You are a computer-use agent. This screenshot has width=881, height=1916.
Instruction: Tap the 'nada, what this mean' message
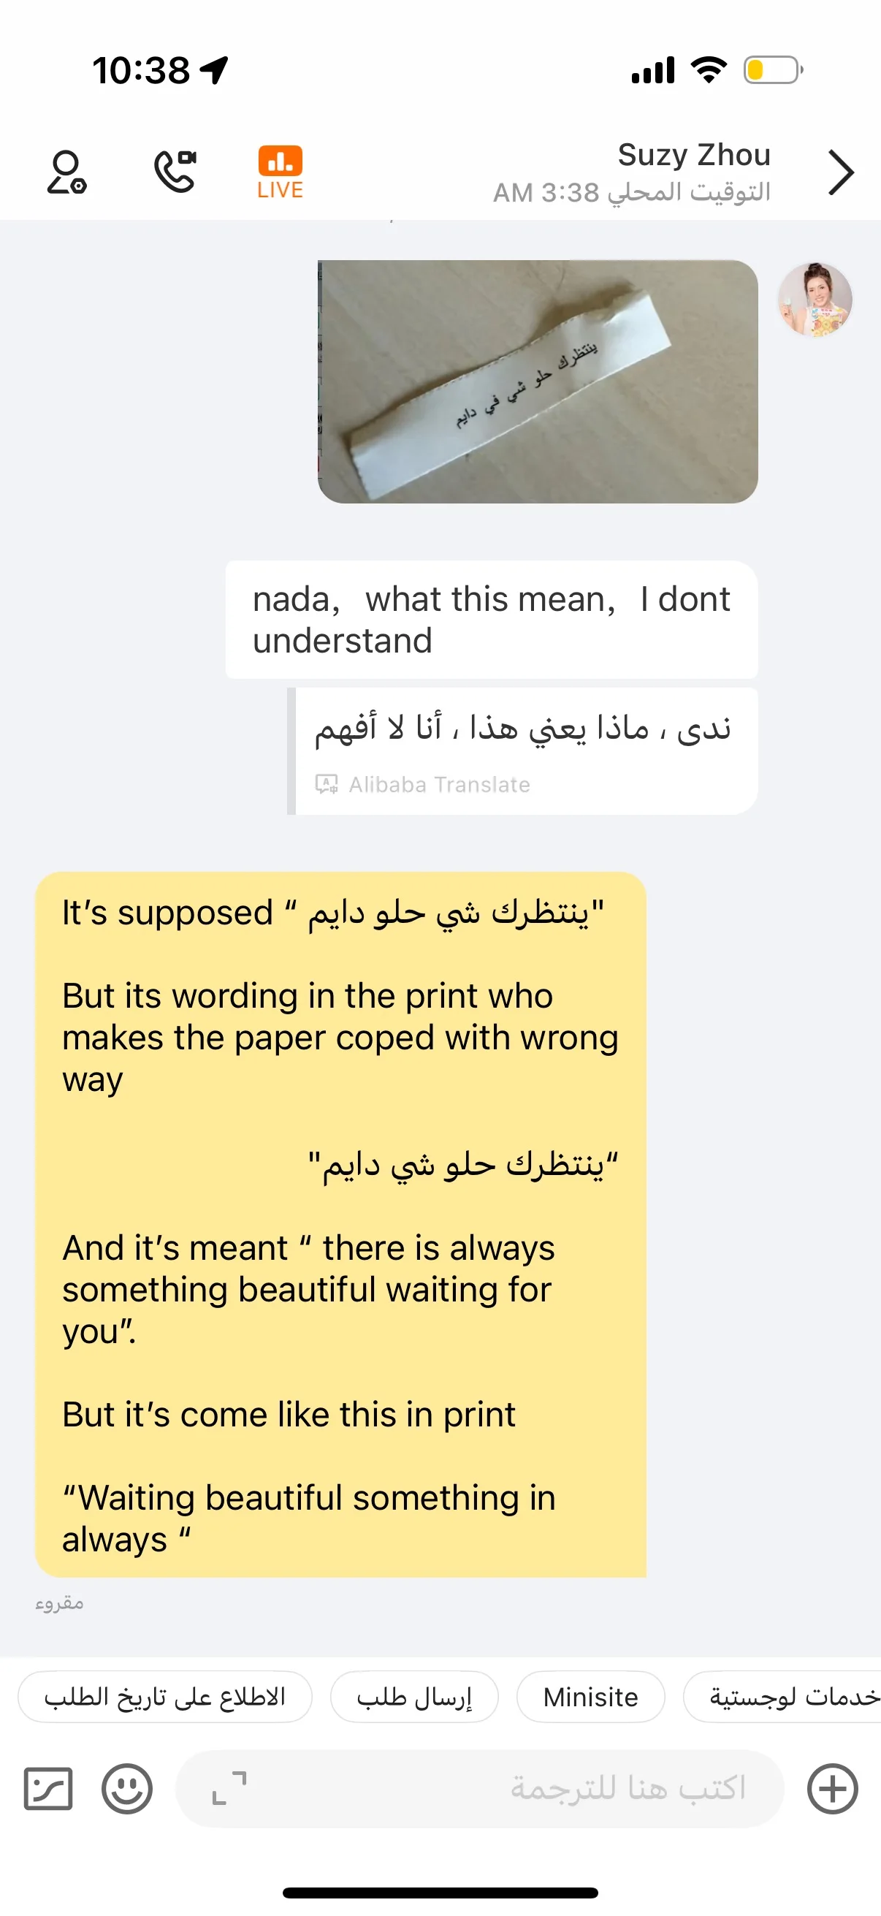[492, 620]
